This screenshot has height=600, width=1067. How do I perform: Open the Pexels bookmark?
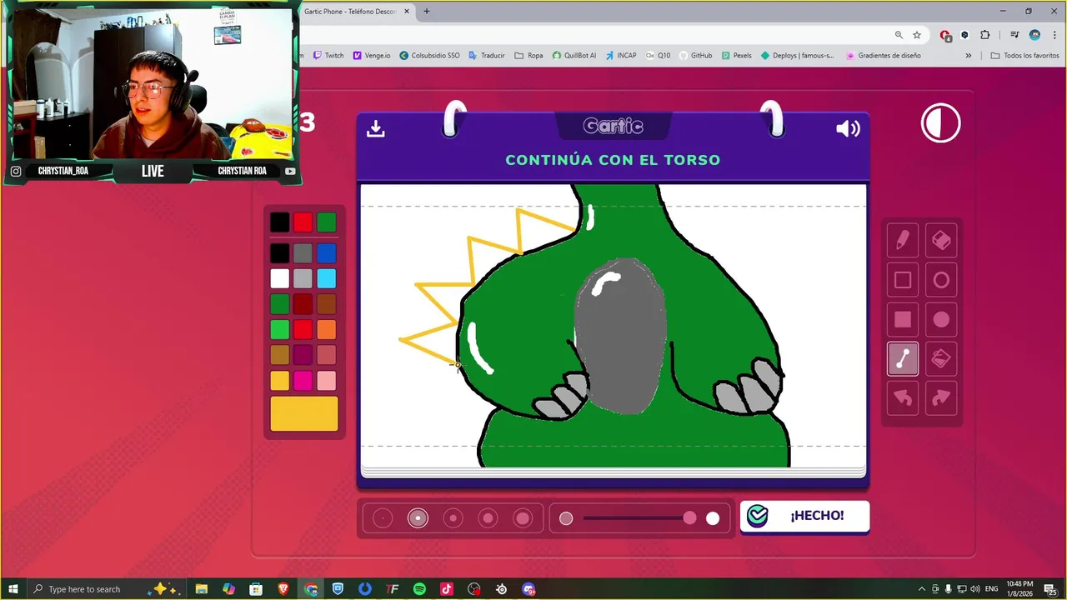(737, 56)
